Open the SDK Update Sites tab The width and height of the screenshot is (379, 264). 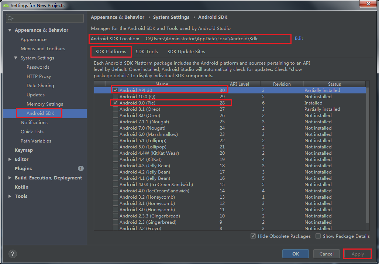[186, 52]
